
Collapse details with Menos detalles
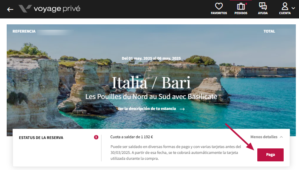(x=266, y=137)
